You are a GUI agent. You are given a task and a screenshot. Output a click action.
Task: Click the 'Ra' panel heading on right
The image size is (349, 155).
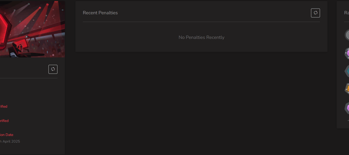pyautogui.click(x=347, y=13)
